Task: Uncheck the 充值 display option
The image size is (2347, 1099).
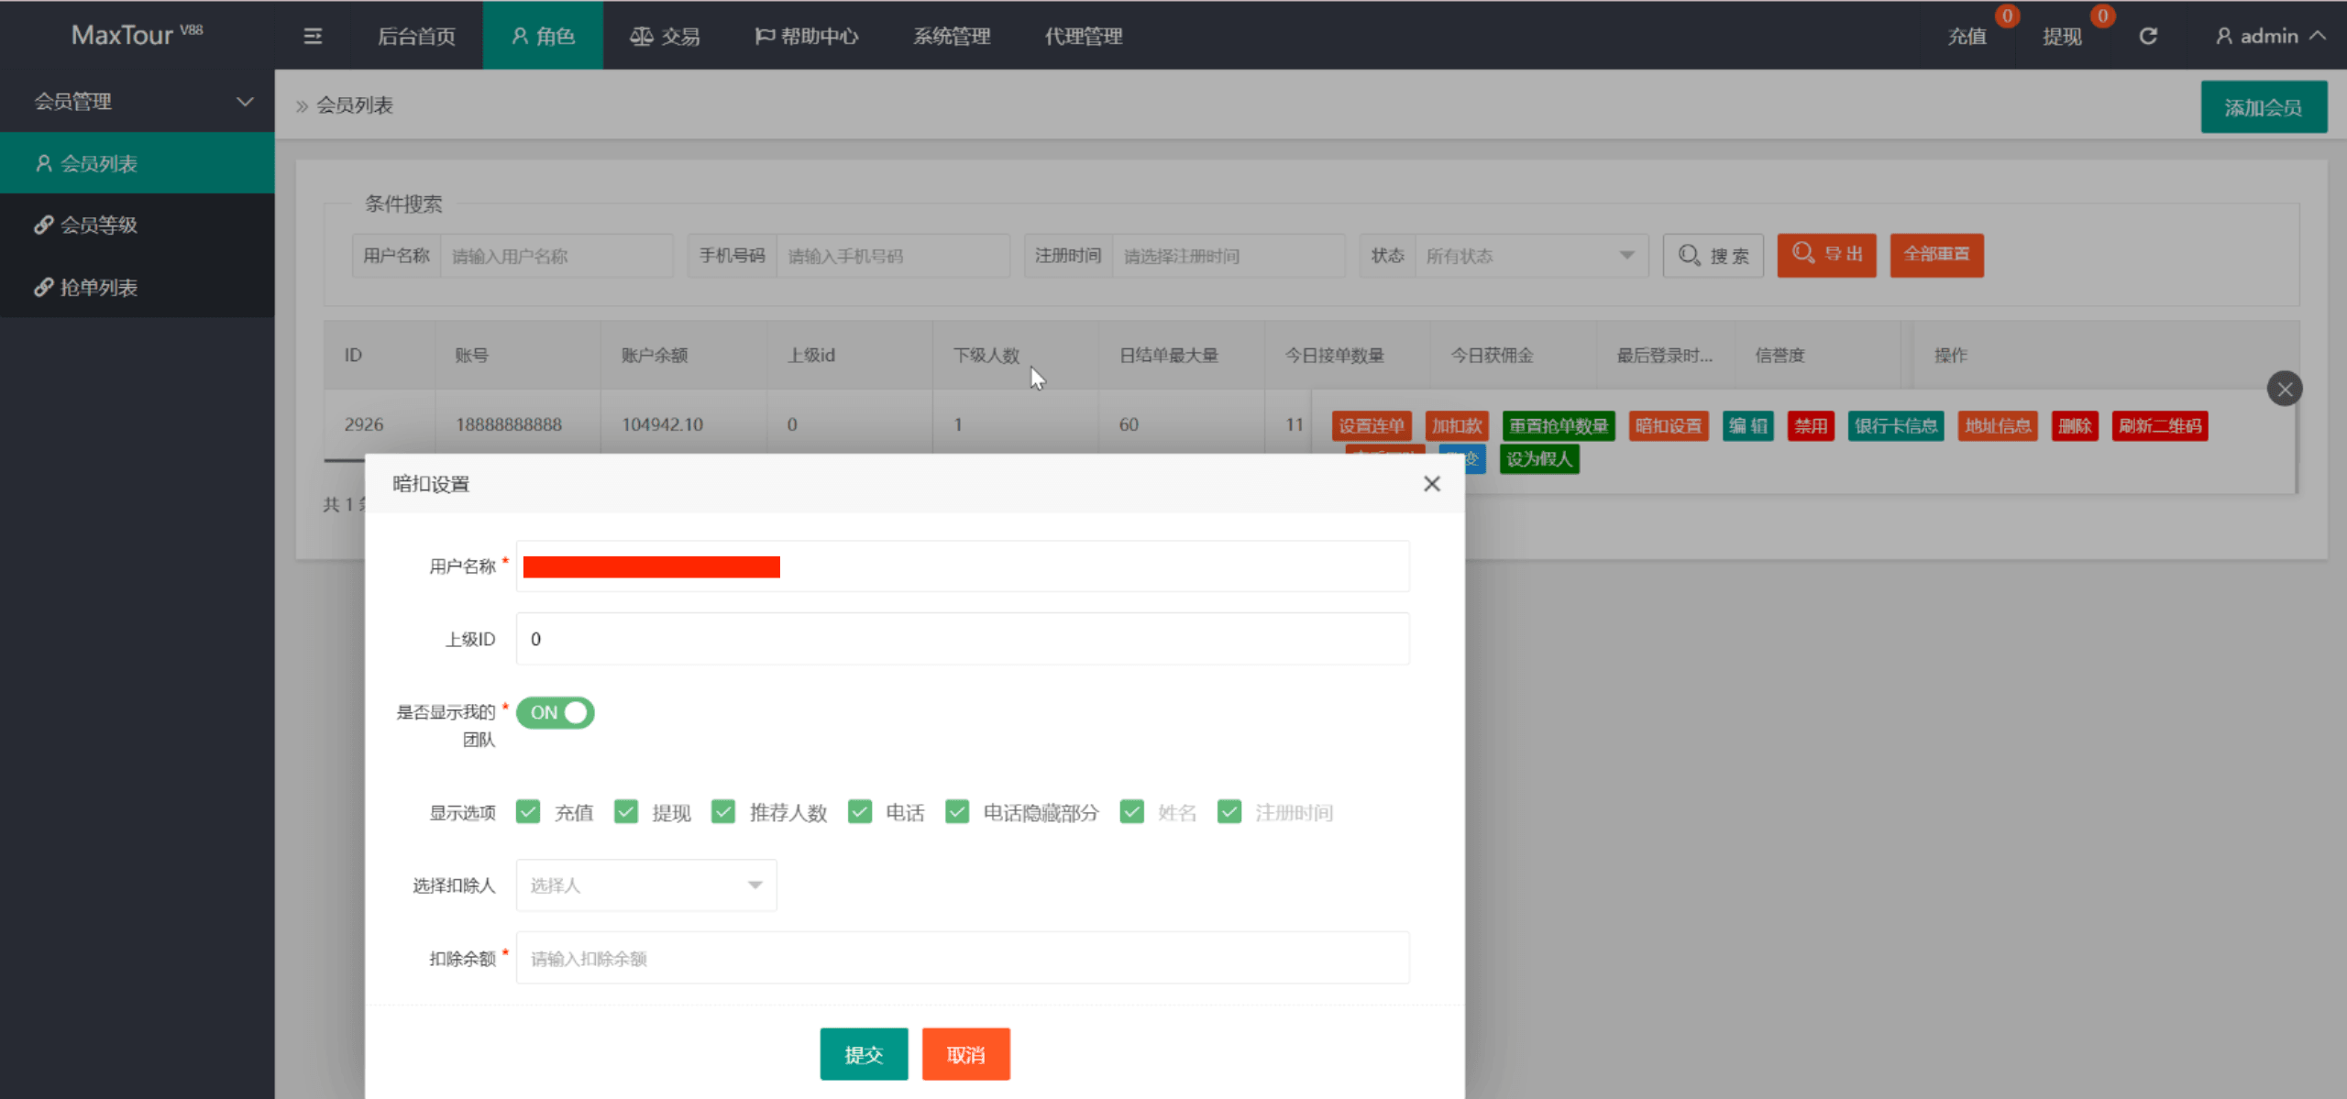Action: [x=528, y=812]
